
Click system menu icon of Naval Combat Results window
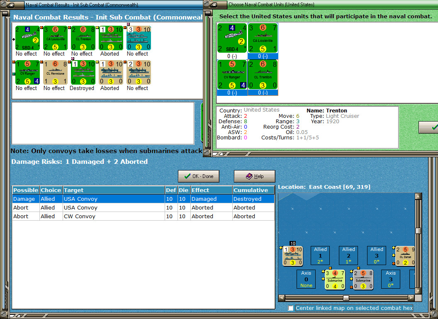pos(11,5)
